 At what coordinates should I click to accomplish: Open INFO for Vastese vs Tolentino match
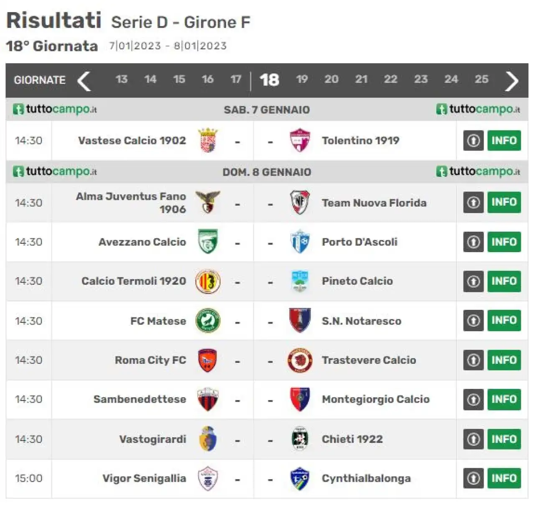pyautogui.click(x=504, y=140)
